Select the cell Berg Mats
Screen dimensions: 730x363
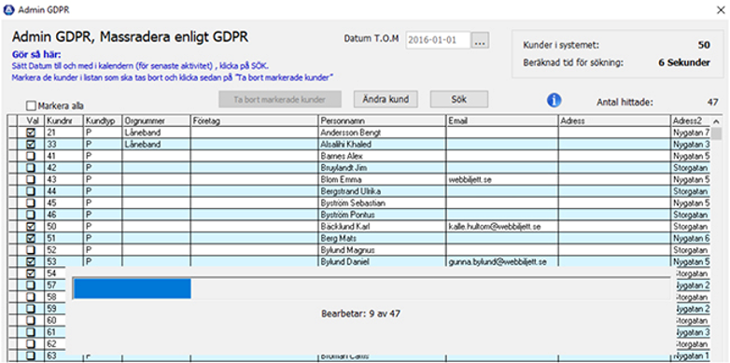click(x=382, y=238)
